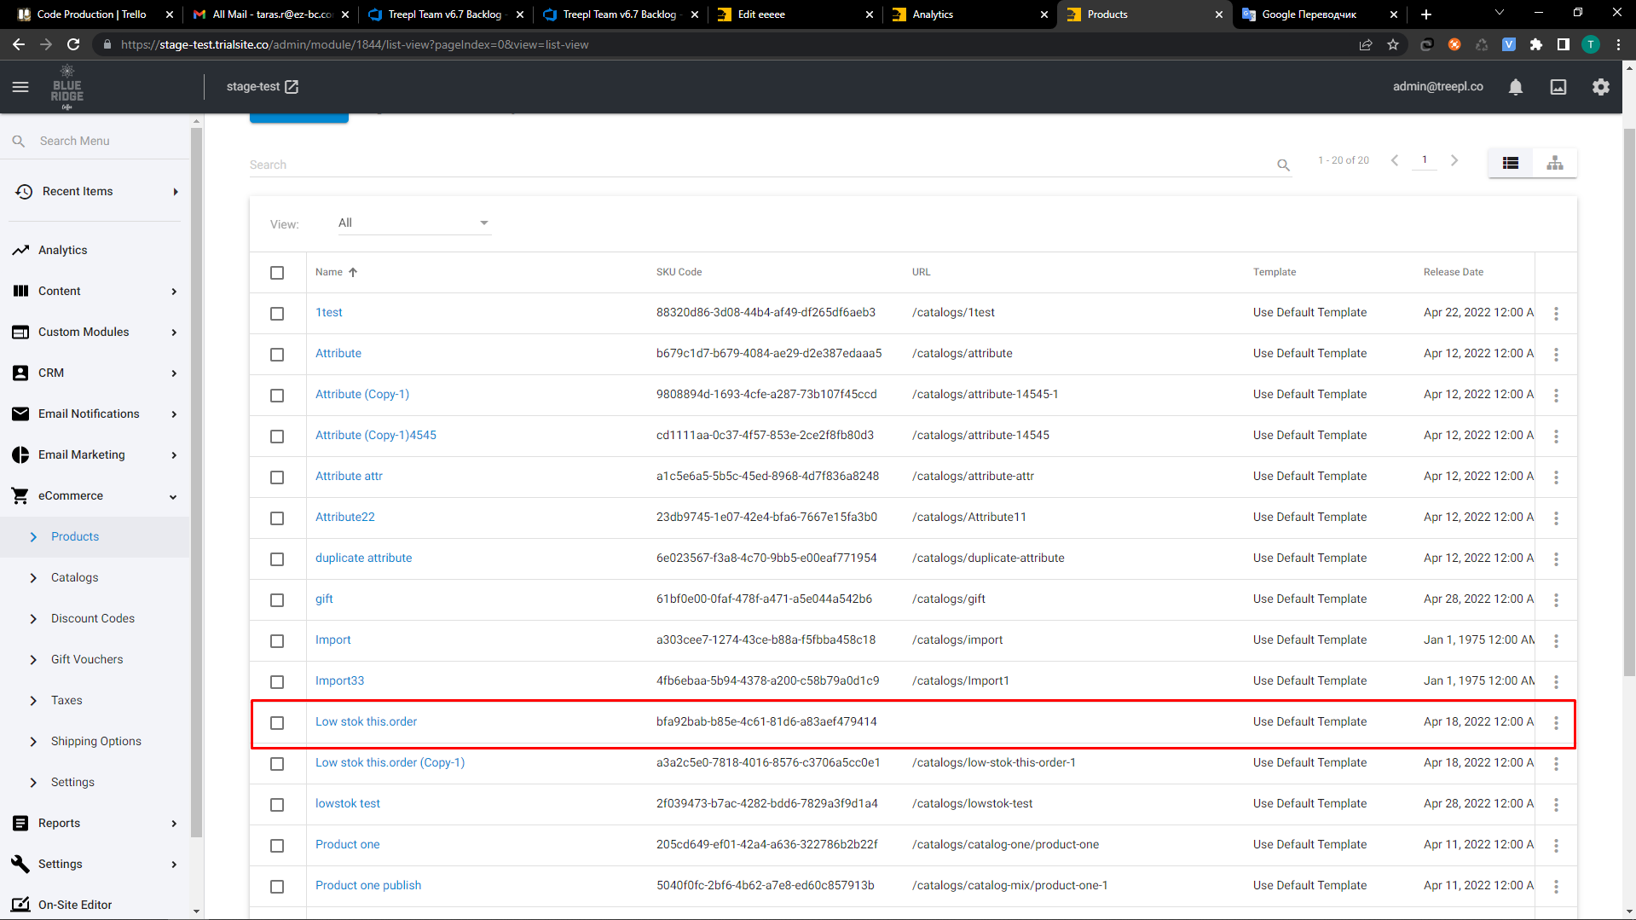Open browser extensions puzzle icon
This screenshot has height=920, width=1636.
pos(1536,44)
